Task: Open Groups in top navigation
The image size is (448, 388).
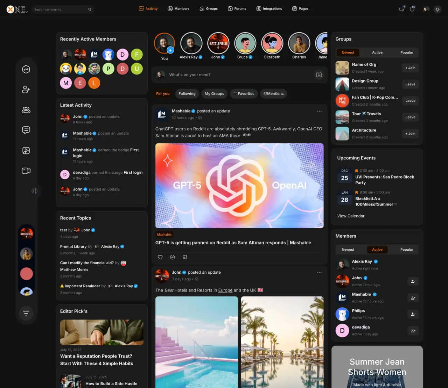Action: 209,9
